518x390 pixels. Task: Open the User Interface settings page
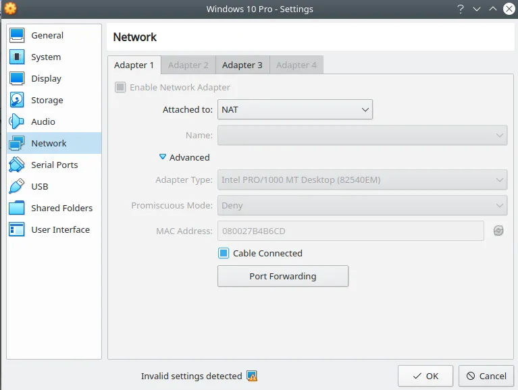pos(54,229)
